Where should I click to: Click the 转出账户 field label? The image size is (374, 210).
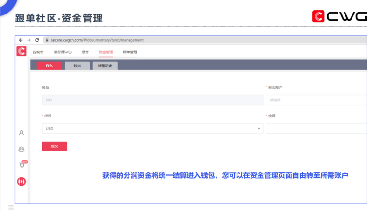point(275,87)
